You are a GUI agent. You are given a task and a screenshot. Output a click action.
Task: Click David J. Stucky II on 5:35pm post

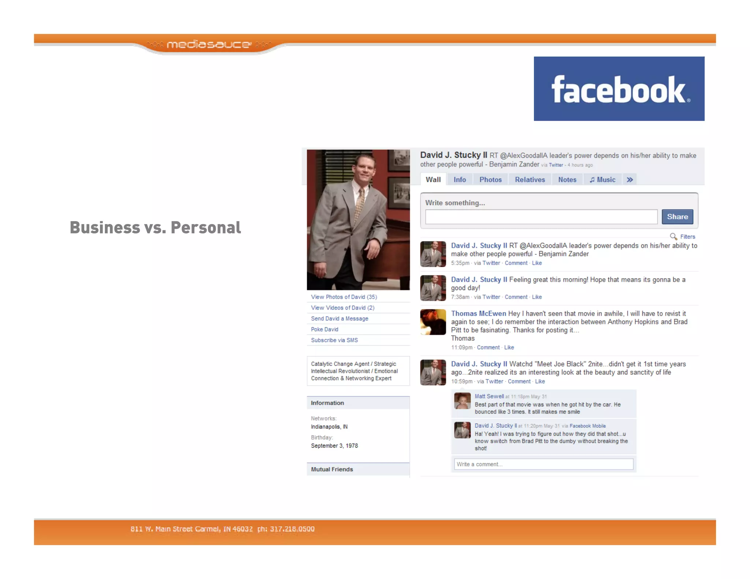coord(479,246)
